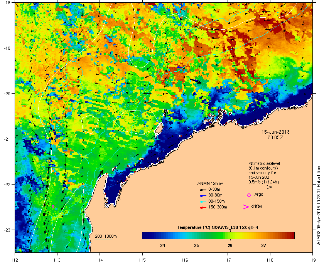Click the longitude label '118'
This screenshot has width=324, height=262.
tap(270, 260)
